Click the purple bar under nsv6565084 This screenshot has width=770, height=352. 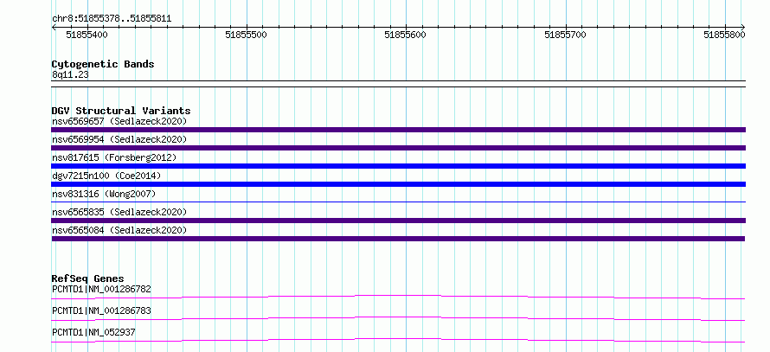click(398, 239)
